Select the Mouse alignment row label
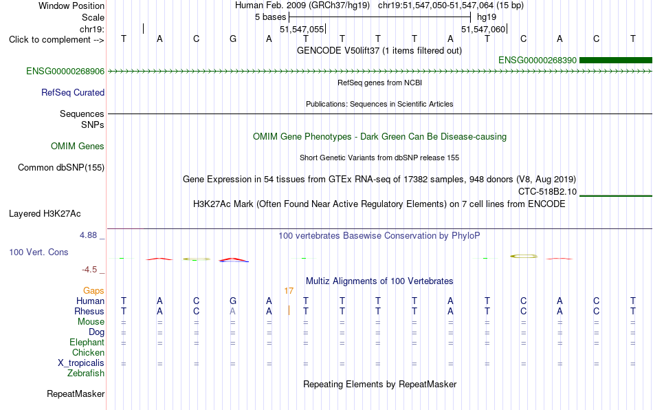Viewport: 653px width, 410px height. point(91,322)
